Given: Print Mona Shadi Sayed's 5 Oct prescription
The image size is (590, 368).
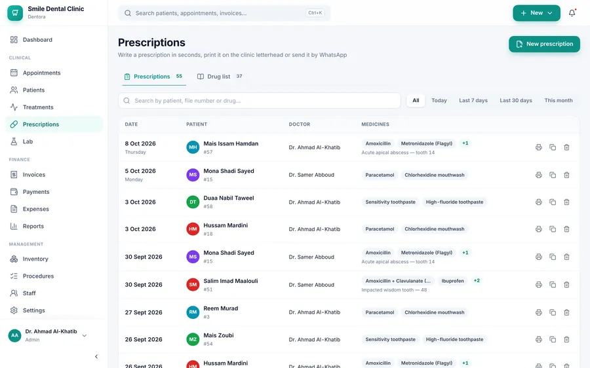Looking at the screenshot, I should (x=539, y=175).
